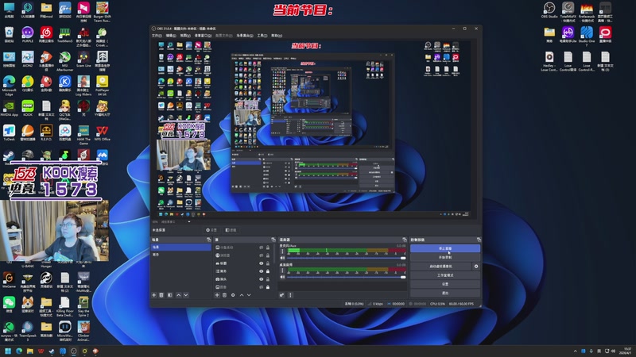Open advanced audio properties gear in mixer toolbar
636x357 pixels.
coord(281,295)
